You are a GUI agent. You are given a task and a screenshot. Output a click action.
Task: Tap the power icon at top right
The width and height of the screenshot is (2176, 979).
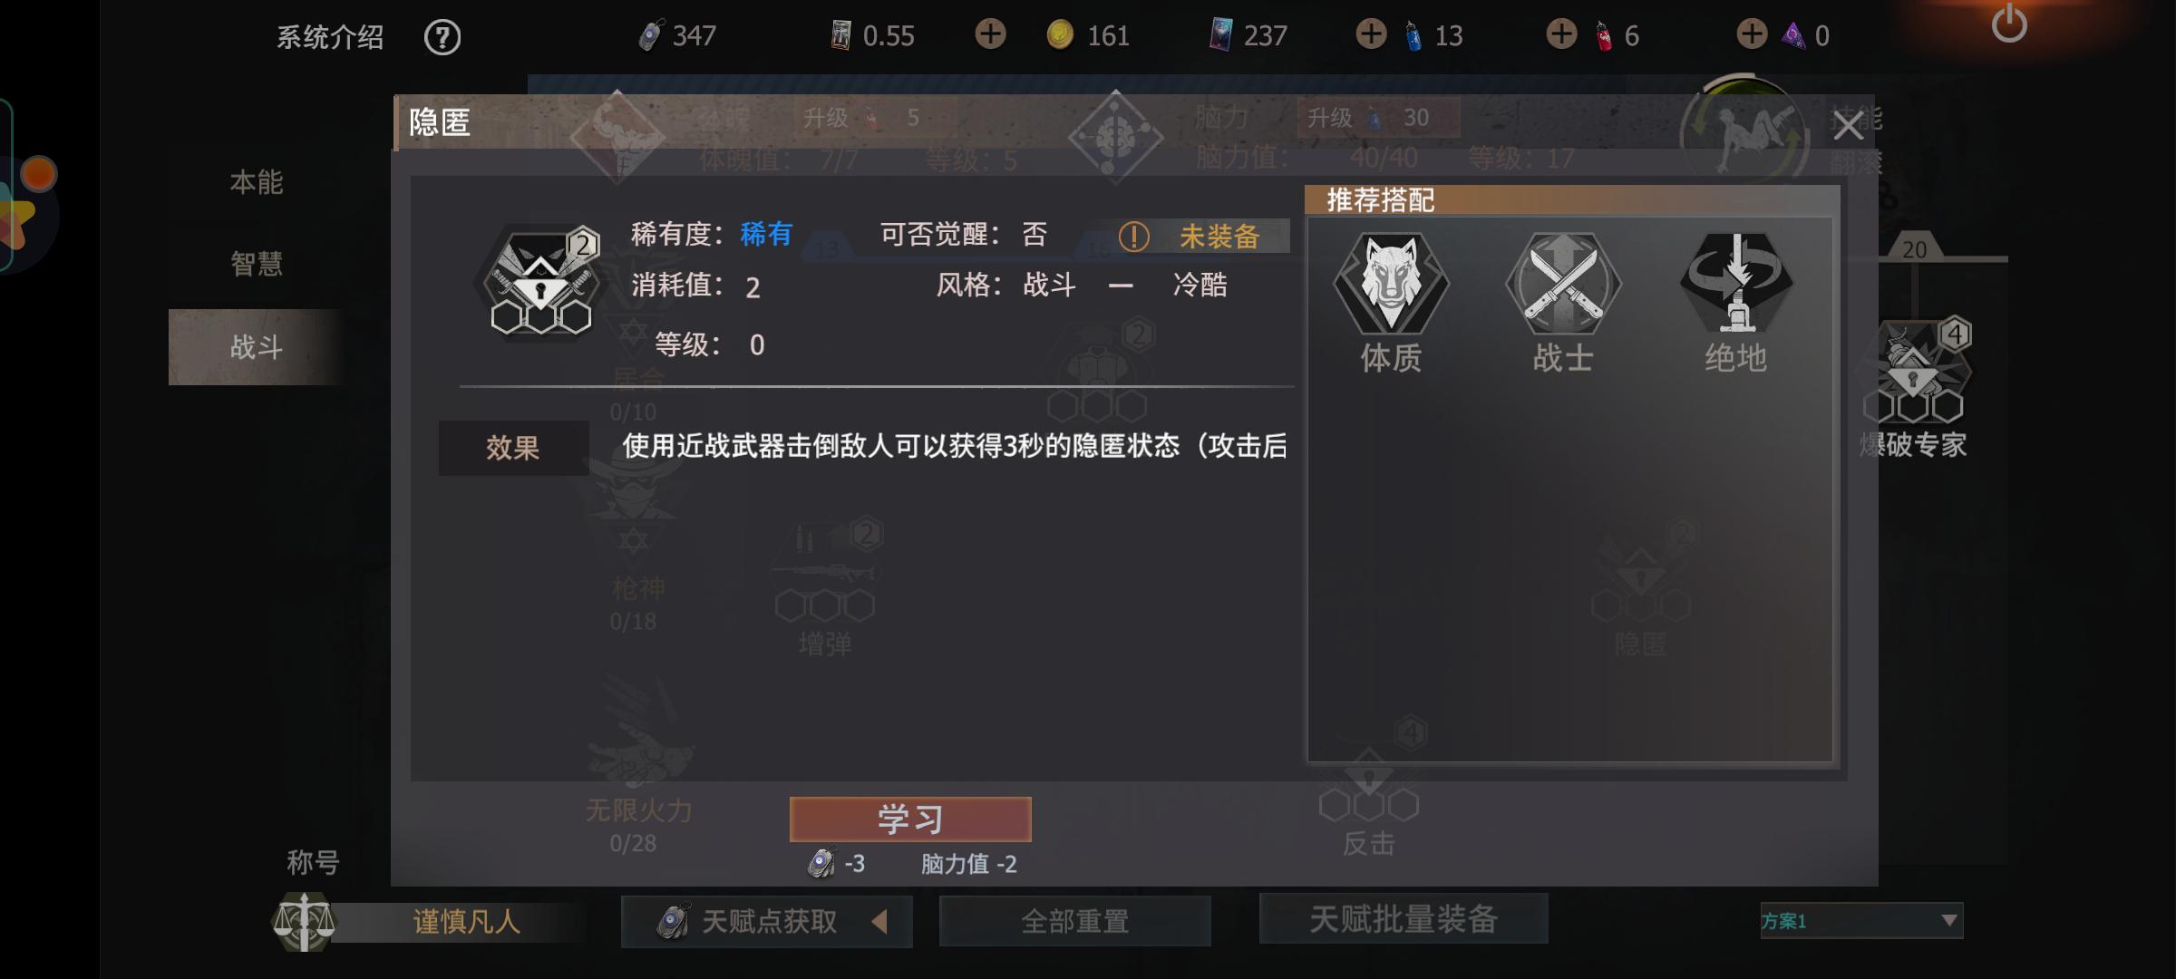pyautogui.click(x=2009, y=23)
